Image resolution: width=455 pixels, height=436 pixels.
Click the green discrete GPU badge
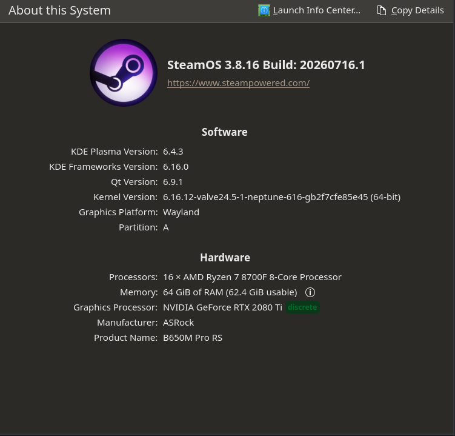[302, 307]
